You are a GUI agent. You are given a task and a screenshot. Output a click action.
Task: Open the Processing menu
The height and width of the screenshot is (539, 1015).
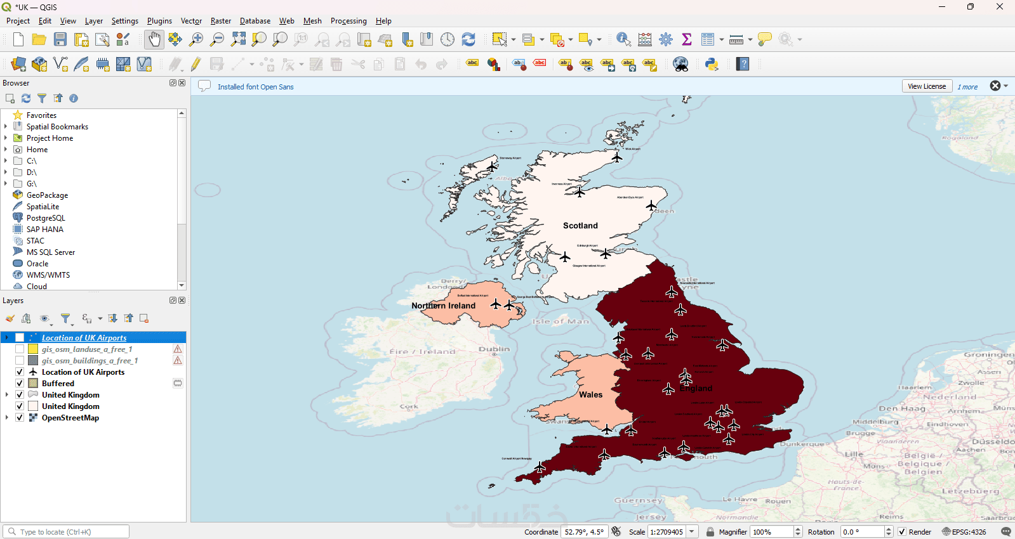pos(348,21)
